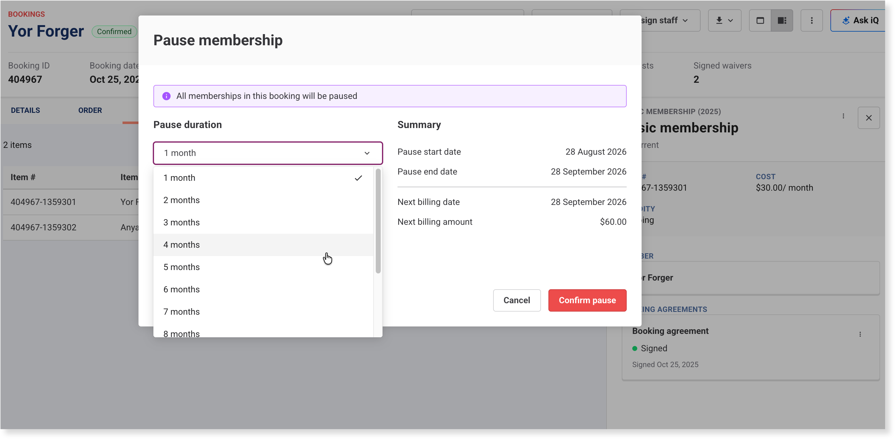
Task: Click the info icon in pause notice
Action: click(166, 96)
